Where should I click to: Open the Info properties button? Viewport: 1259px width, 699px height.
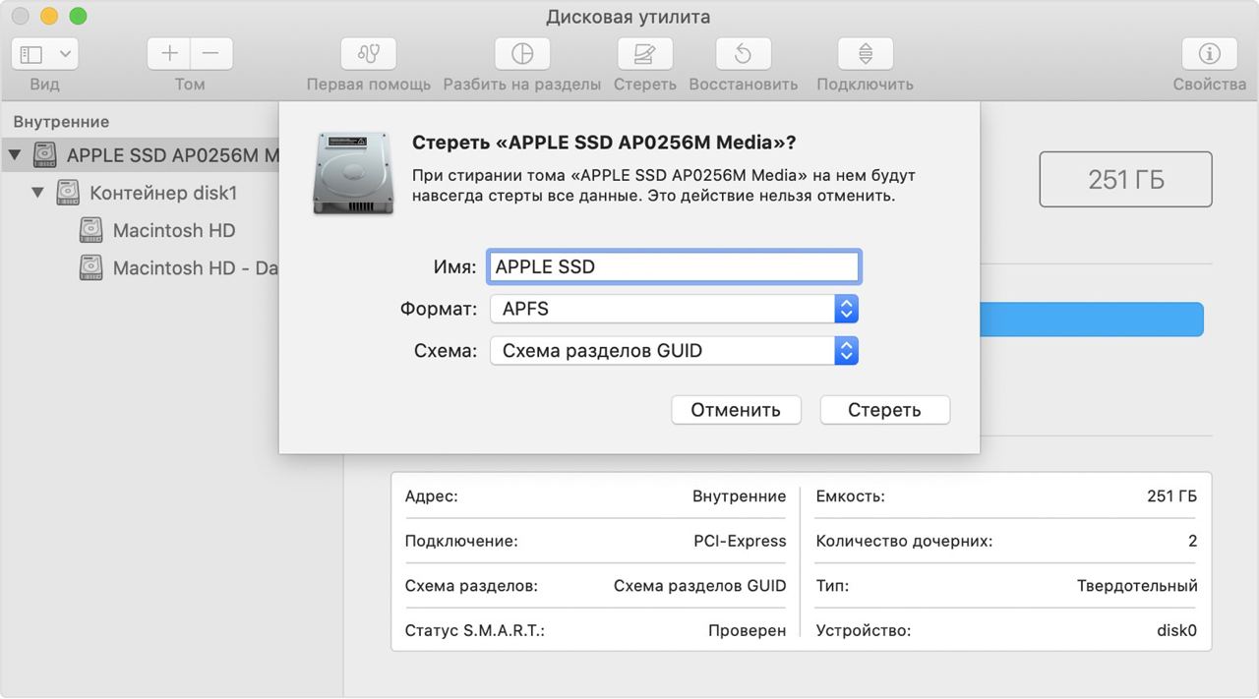pos(1209,54)
